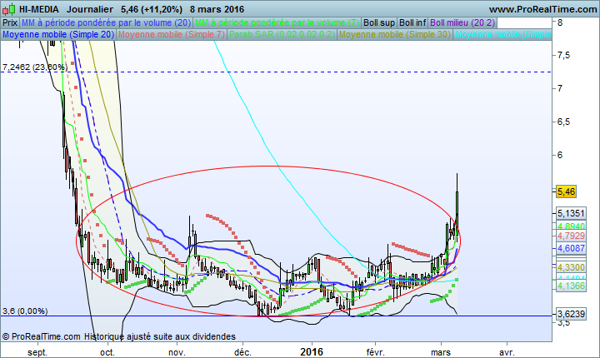Image resolution: width=600 pixels, height=358 pixels.
Task: Click the green 4,1366 price axis tag
Action: point(571,286)
